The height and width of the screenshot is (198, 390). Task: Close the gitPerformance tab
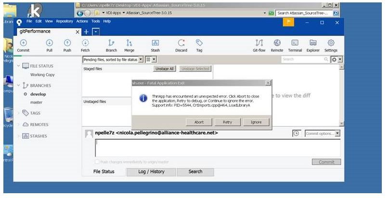(x=78, y=32)
